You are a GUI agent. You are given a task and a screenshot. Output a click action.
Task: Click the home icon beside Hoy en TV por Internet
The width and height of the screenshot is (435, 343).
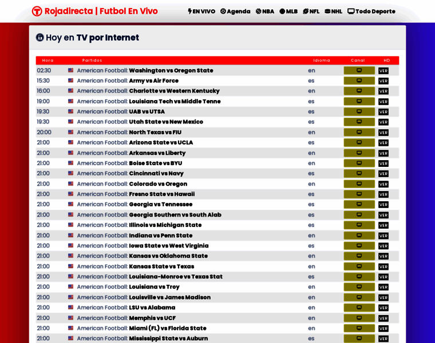tap(39, 37)
